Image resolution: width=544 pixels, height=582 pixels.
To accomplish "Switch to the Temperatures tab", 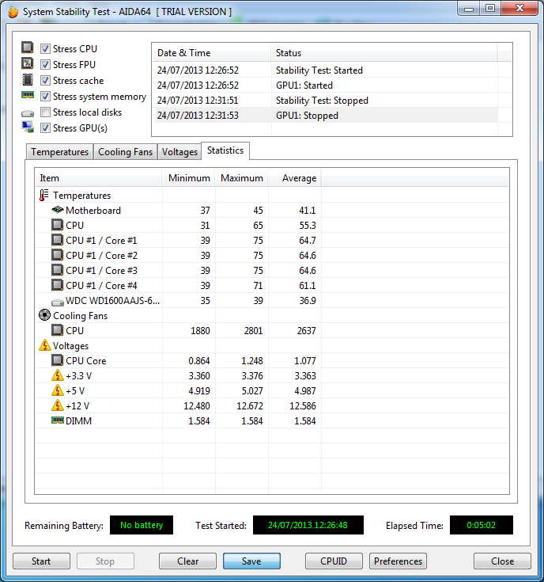I will (x=59, y=152).
